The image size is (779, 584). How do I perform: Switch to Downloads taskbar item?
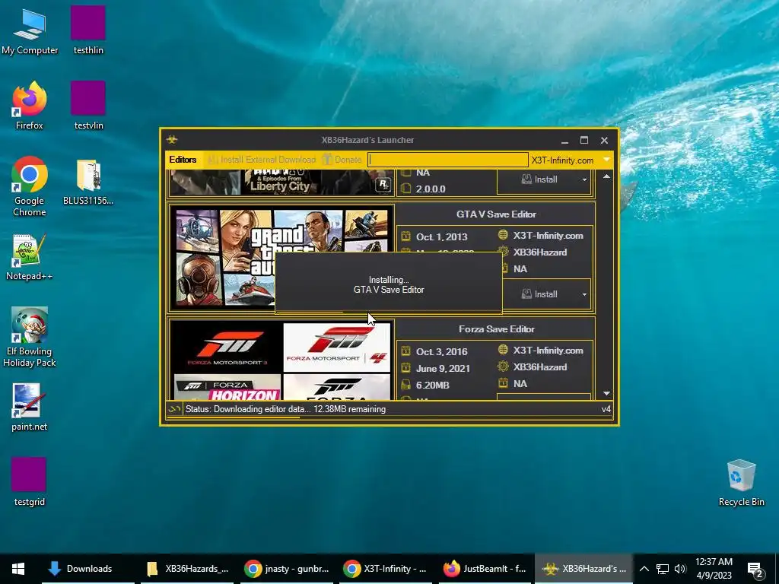pyautogui.click(x=88, y=569)
